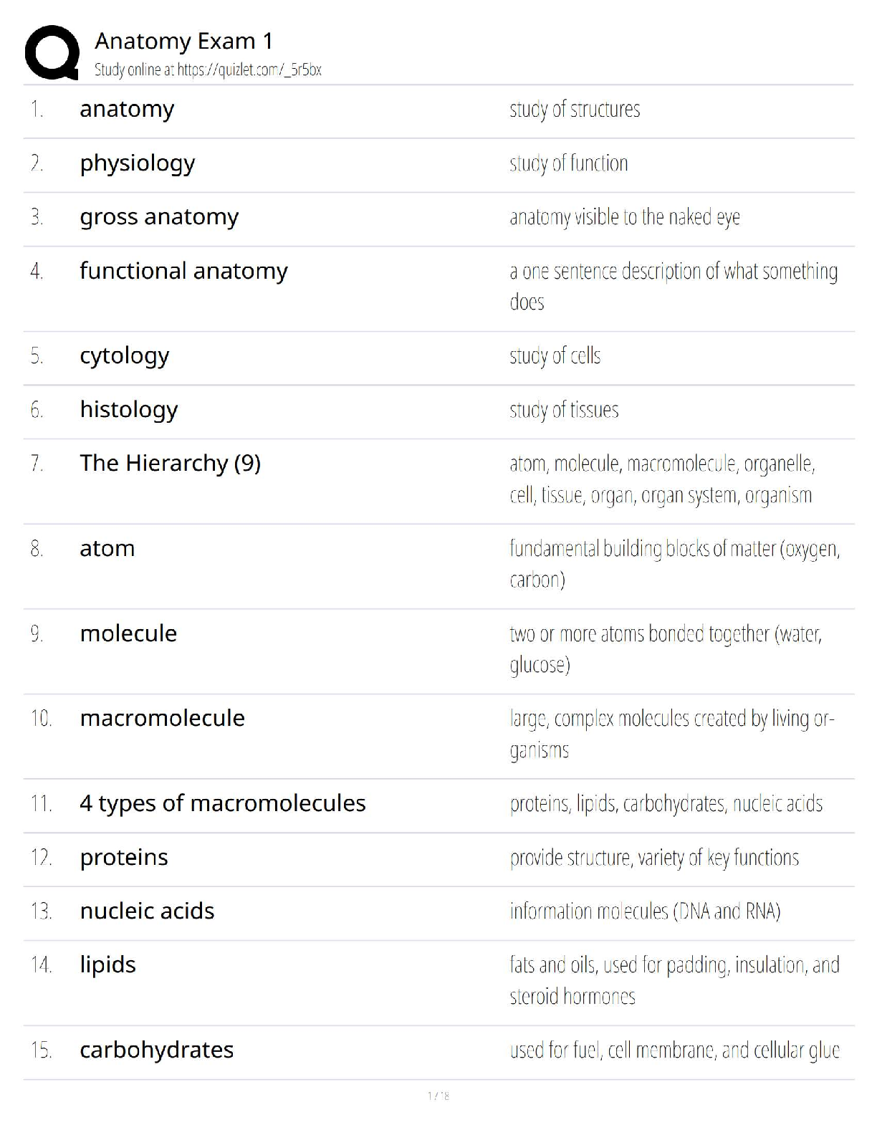Screen dimensions: 877x1135
Task: Click the 'cytology' term
Action: click(124, 355)
